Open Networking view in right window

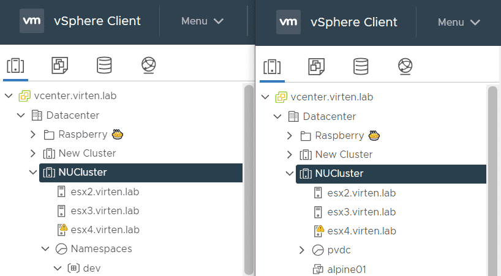pyautogui.click(x=405, y=66)
